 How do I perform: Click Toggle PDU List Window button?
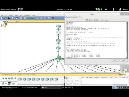73,84
